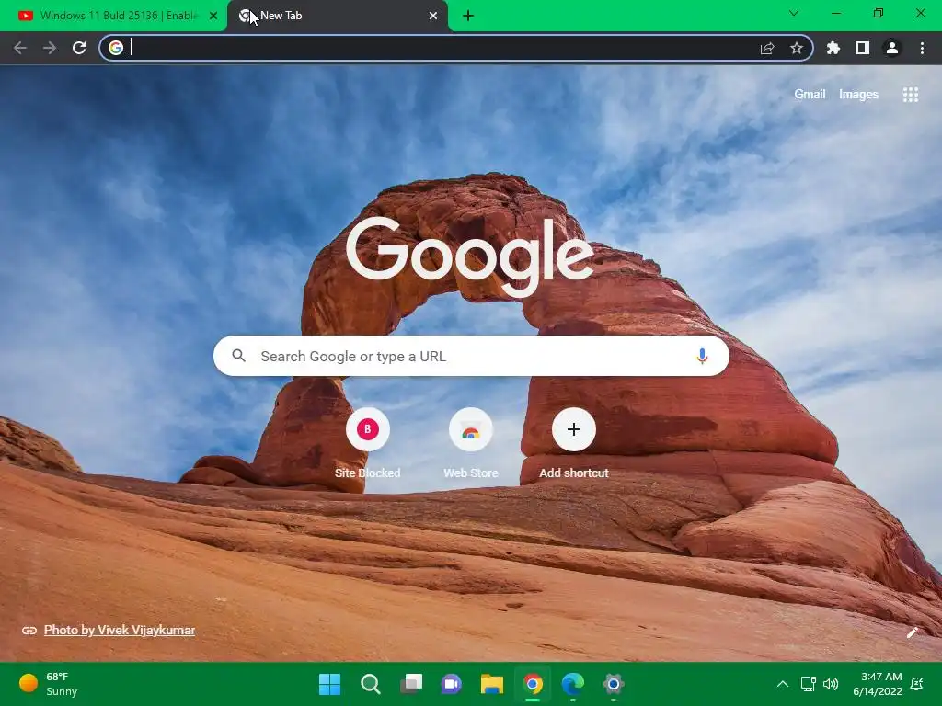This screenshot has height=706, width=942.
Task: Open Microsoft Edge from the taskbar
Action: 572,684
